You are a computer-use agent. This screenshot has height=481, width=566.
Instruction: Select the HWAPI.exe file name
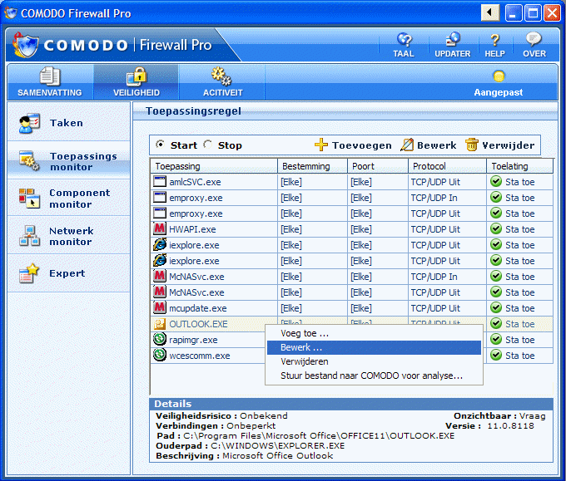coord(192,229)
